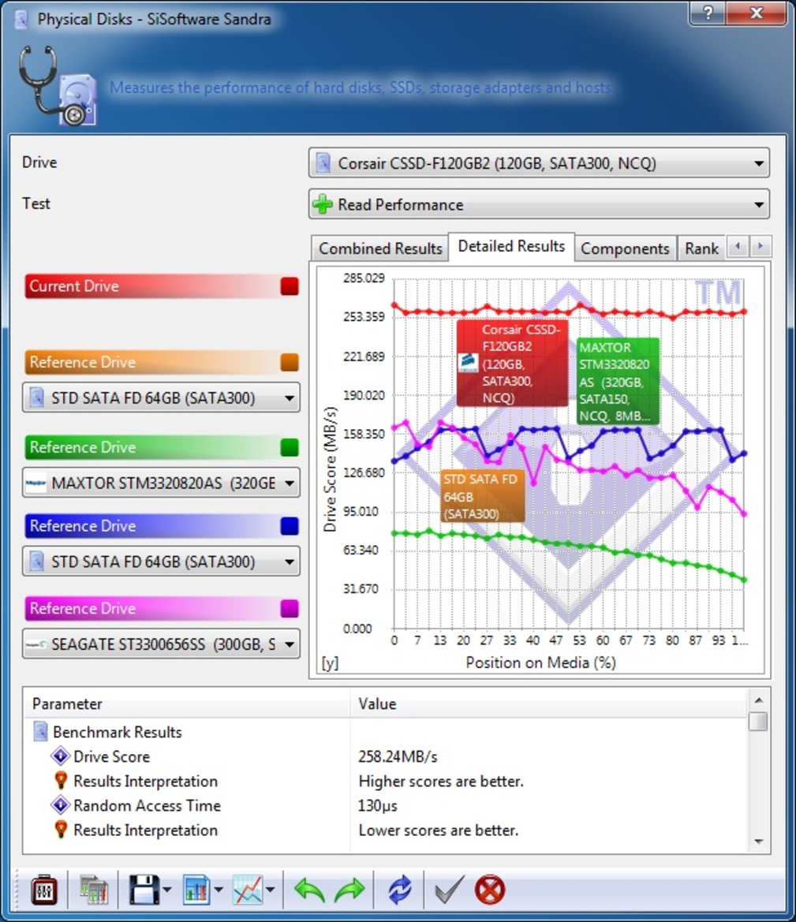This screenshot has width=796, height=922.
Task: Click the results list scrollbar thumb
Action: click(759, 721)
